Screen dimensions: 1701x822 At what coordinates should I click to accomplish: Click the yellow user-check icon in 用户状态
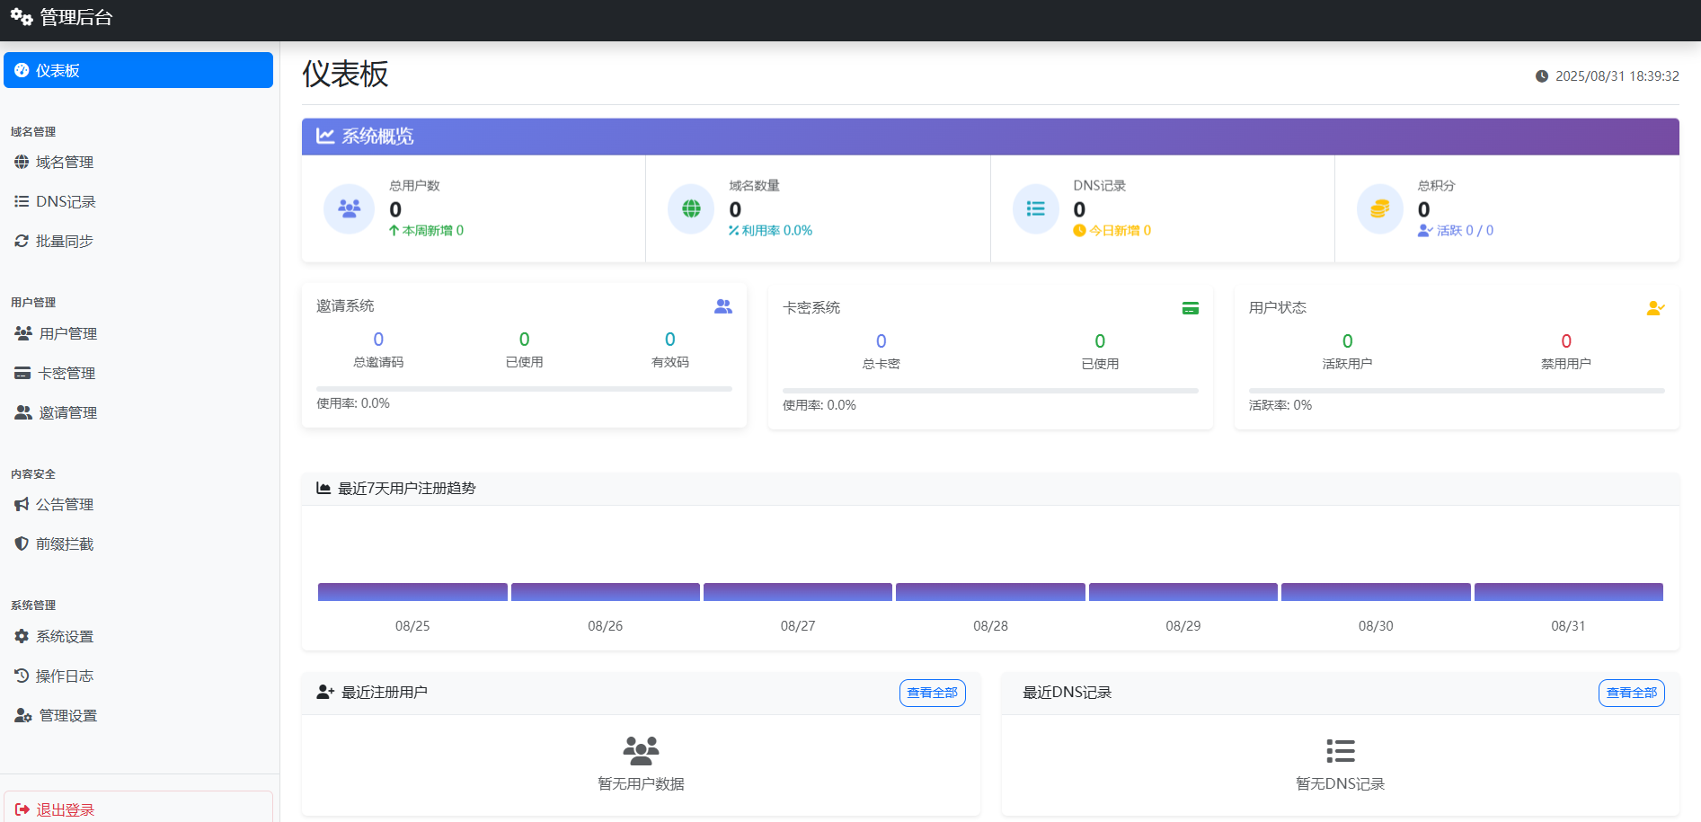pyautogui.click(x=1656, y=308)
